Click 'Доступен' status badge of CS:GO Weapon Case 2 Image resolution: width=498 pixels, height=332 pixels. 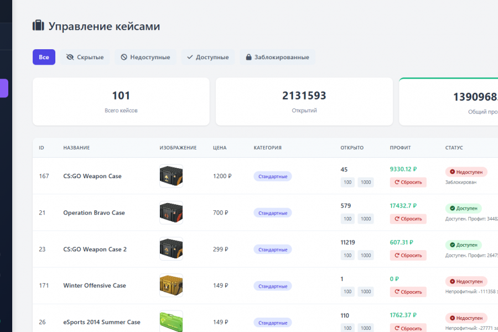(463, 245)
